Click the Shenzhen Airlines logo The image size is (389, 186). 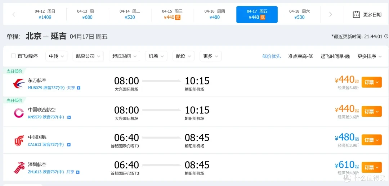pyautogui.click(x=19, y=168)
